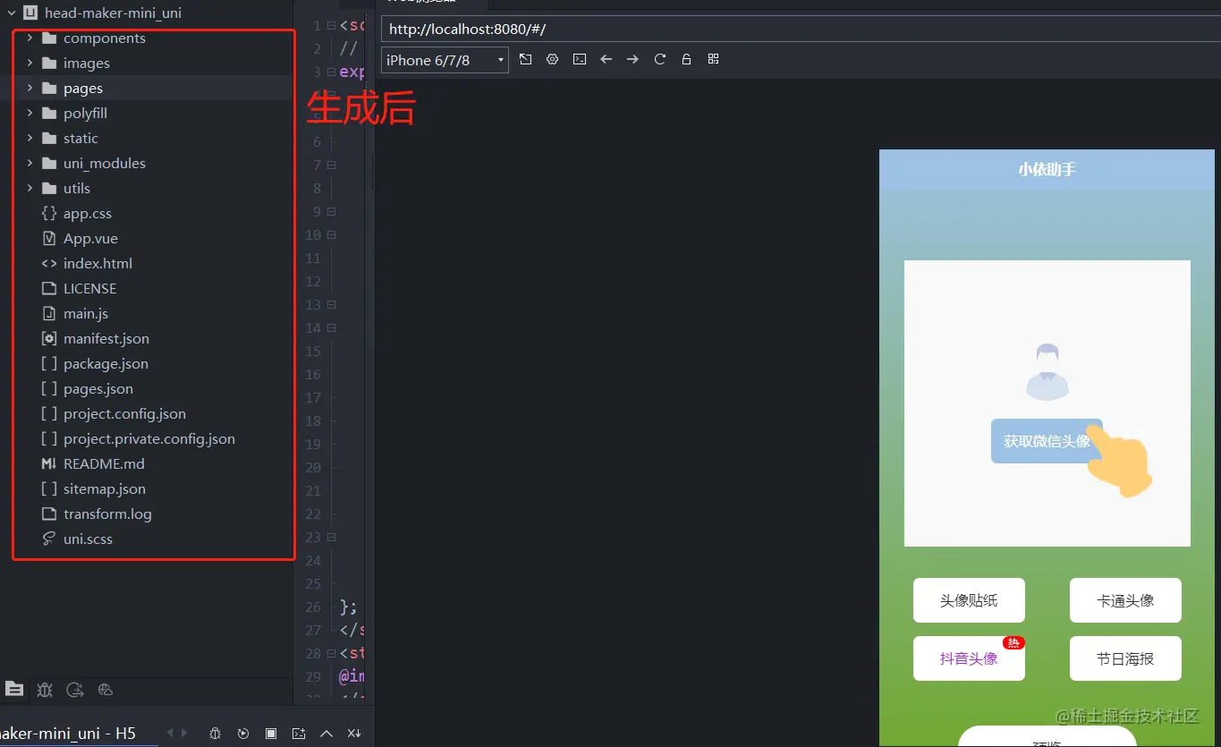Open App.vue file
Viewport: 1221px width, 747px height.
point(90,239)
